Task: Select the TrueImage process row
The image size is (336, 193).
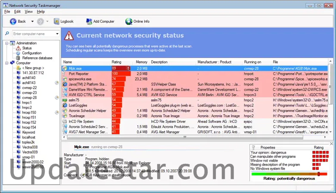Action: pyautogui.click(x=195, y=116)
